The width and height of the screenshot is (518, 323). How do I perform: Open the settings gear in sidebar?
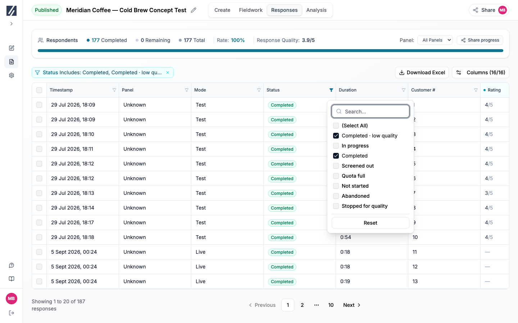(x=12, y=75)
